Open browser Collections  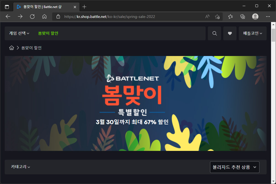[x=243, y=17]
